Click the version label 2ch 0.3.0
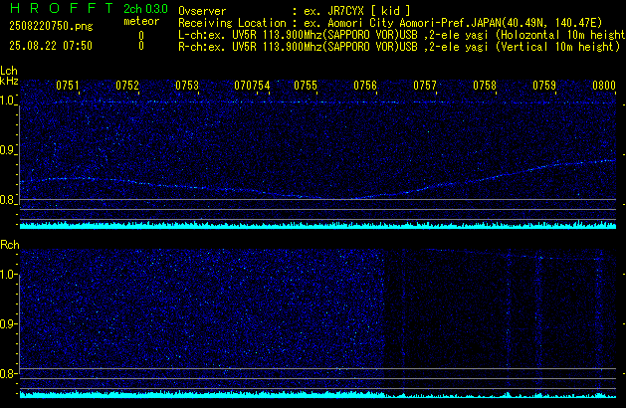The height and width of the screenshot is (408, 626). [145, 9]
